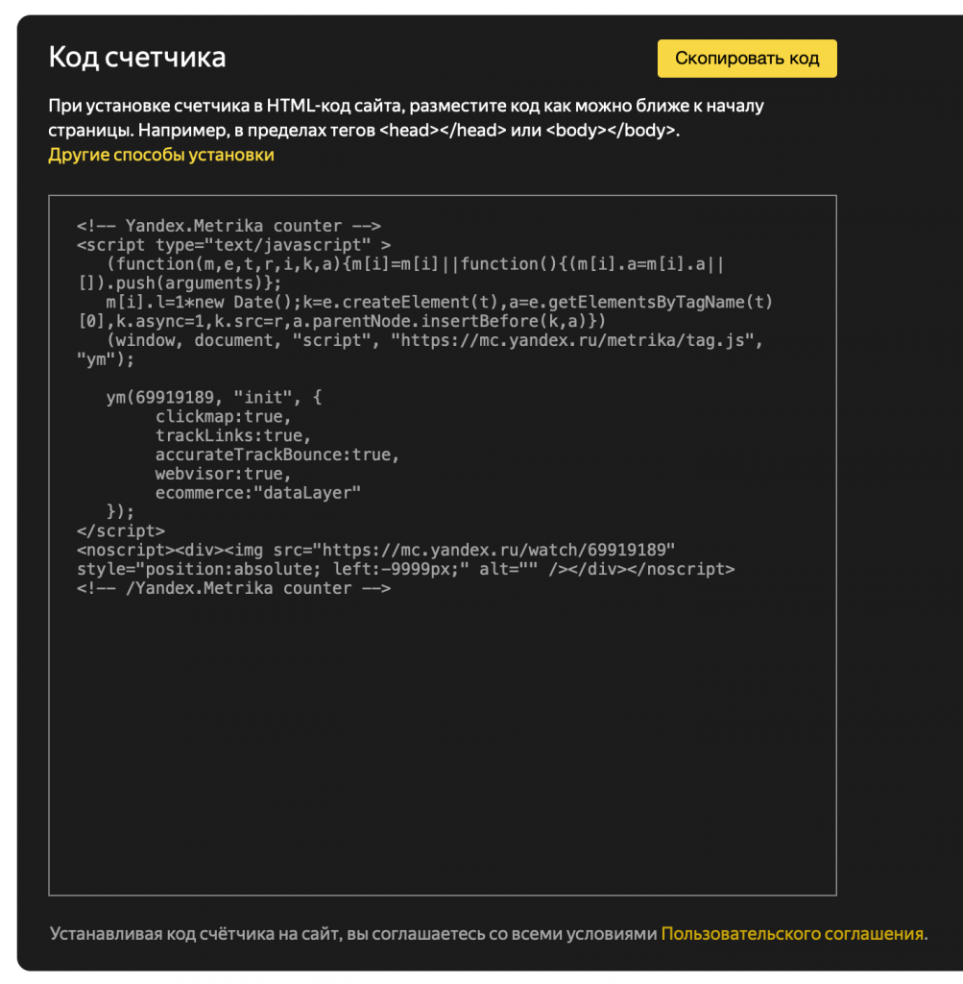Click the noscript line with watch/69919189 URL
This screenshot has height=984, width=963.
[376, 551]
